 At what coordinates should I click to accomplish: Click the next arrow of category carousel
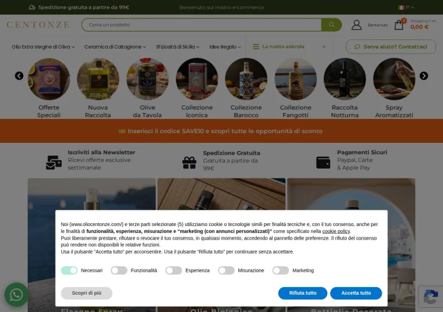coord(424,76)
